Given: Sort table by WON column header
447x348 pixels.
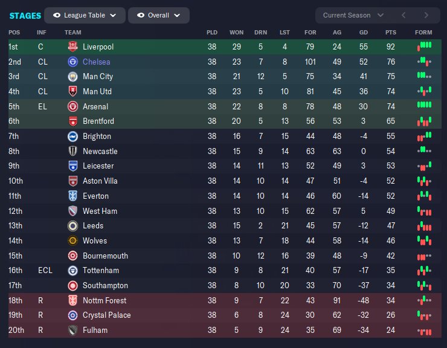Looking at the screenshot, I should 237,32.
